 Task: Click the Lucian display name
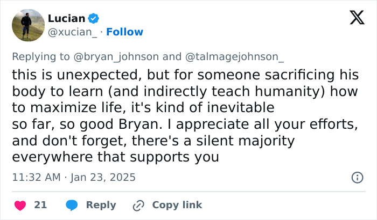click(66, 19)
